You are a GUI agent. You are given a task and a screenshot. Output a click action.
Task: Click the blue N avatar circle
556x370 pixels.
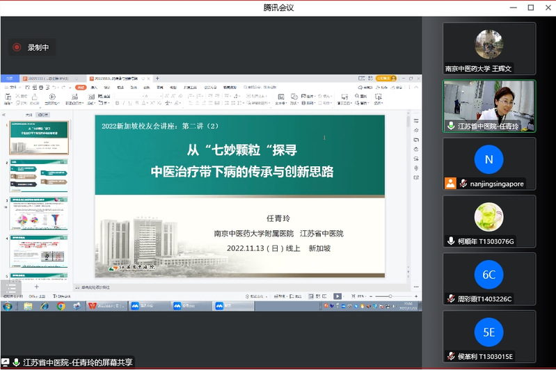[489, 159]
